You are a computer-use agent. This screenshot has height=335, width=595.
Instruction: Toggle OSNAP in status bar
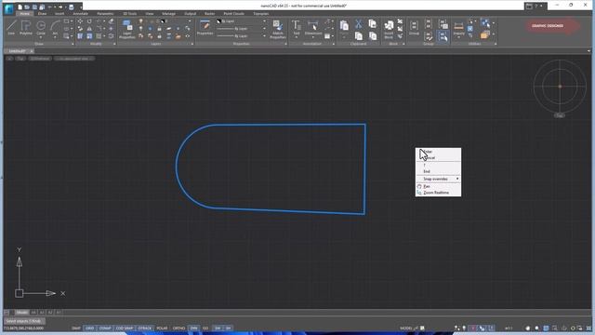click(105, 328)
